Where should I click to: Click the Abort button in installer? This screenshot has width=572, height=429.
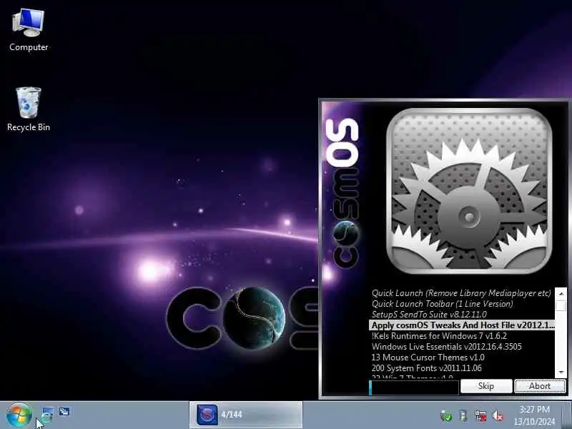(x=540, y=386)
